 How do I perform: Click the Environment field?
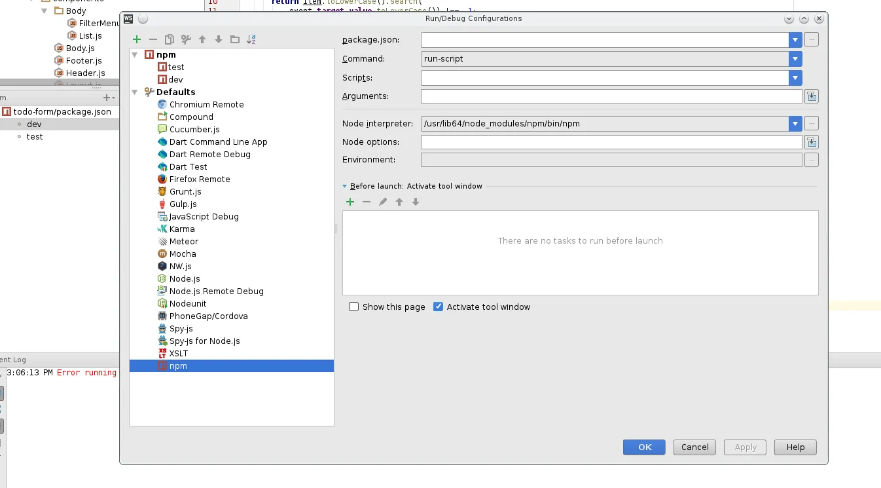coord(611,160)
